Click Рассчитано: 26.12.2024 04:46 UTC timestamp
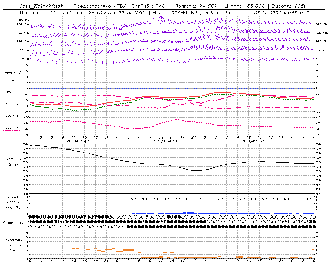Screen dimensions: 329x263 point(267,13)
